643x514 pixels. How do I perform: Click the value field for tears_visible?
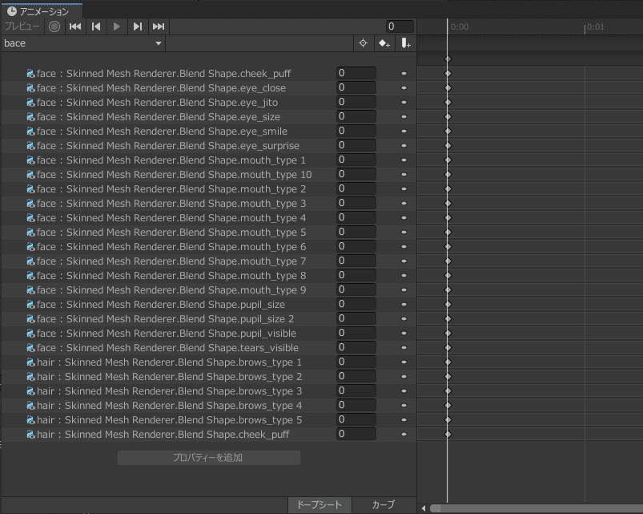[356, 347]
